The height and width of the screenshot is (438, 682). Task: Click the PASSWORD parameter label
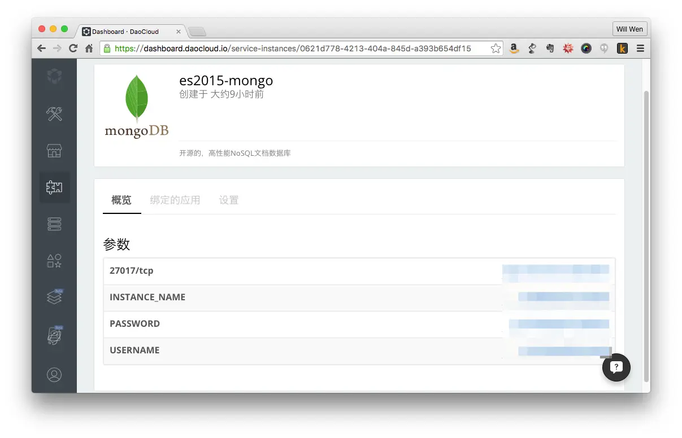134,324
